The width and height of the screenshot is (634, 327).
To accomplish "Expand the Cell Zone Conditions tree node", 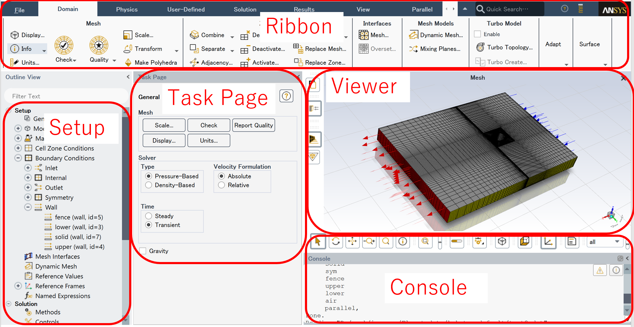I will 18,148.
